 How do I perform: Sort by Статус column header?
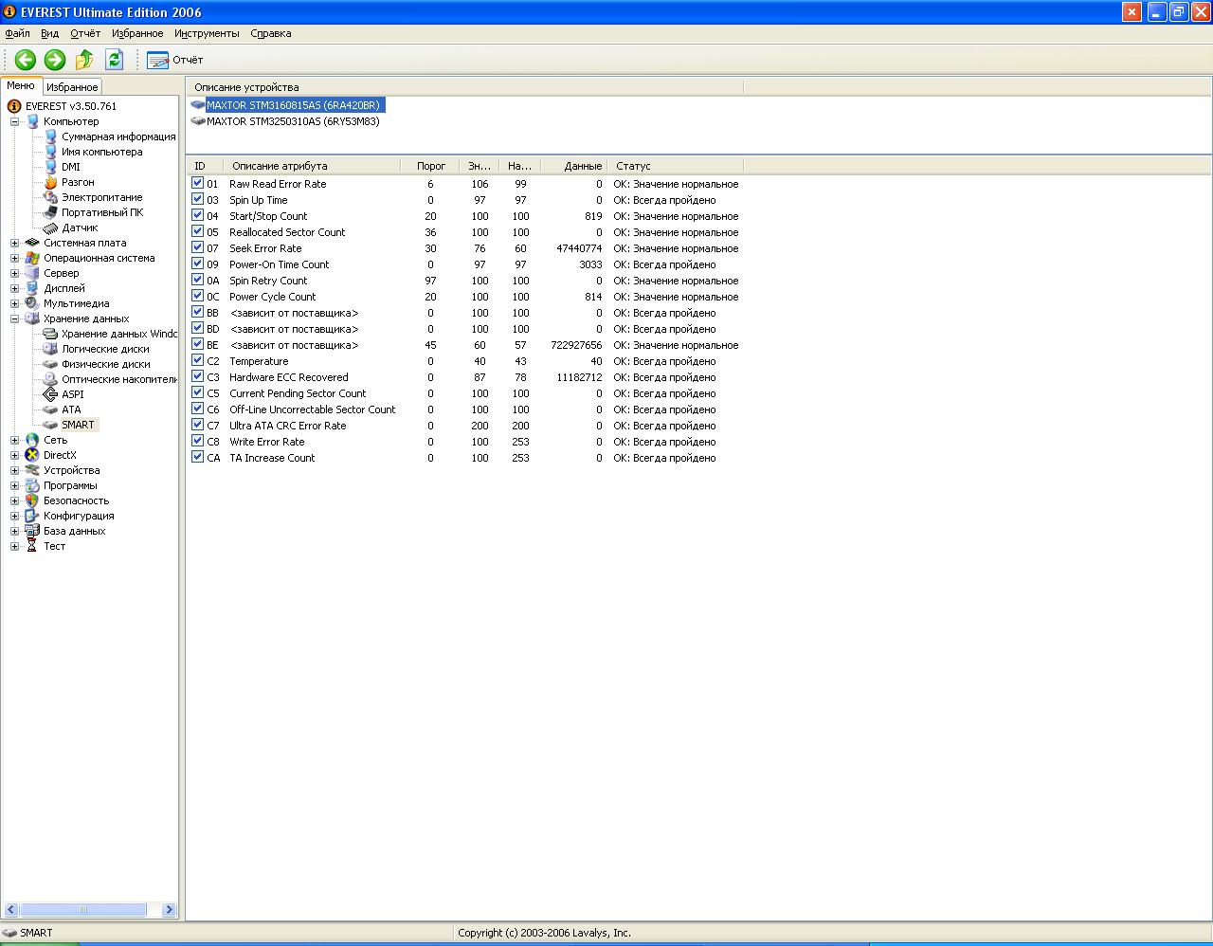[x=676, y=166]
